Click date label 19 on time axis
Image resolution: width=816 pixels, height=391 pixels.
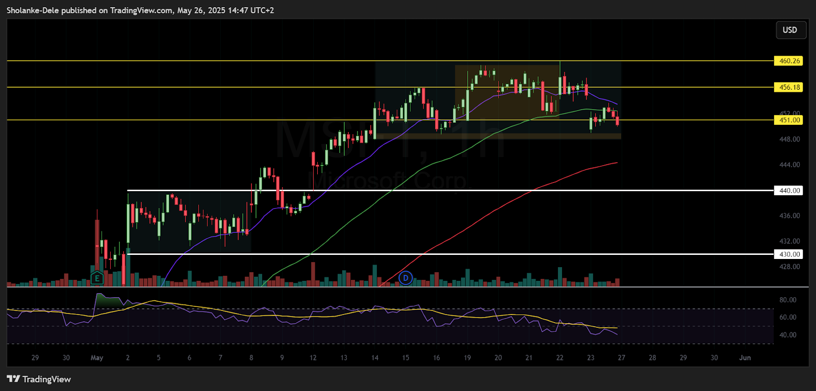(x=467, y=358)
